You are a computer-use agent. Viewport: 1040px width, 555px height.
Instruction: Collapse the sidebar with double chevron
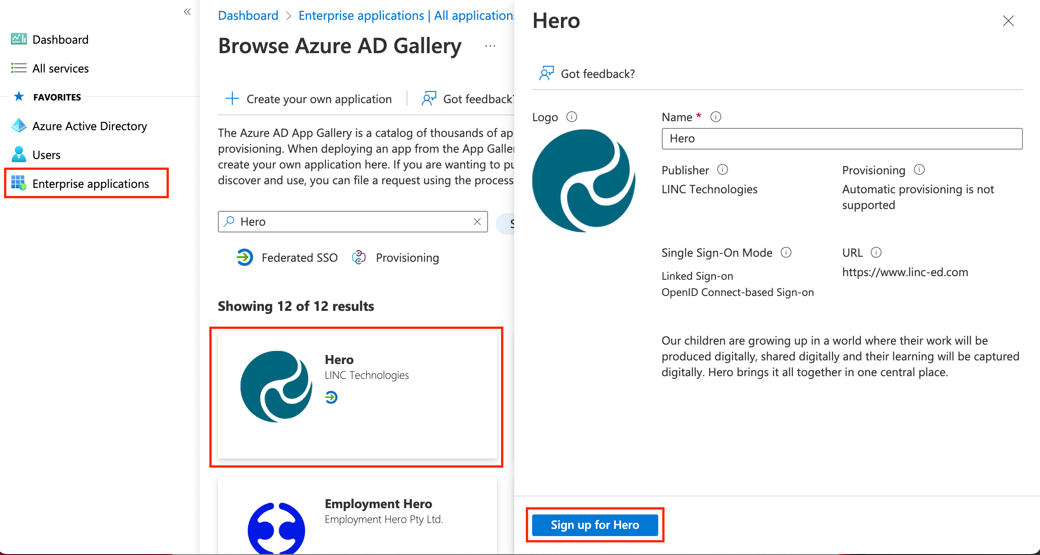187,12
